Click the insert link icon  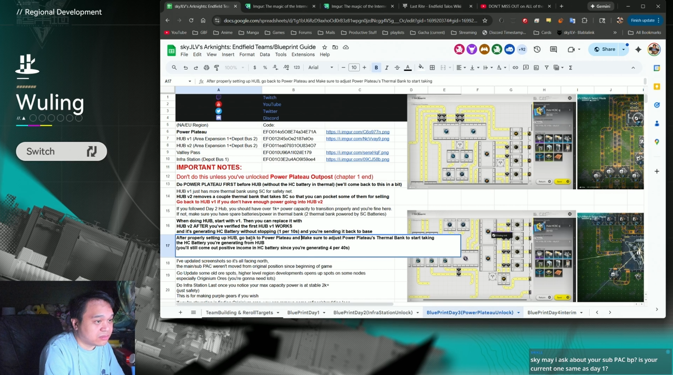click(515, 68)
